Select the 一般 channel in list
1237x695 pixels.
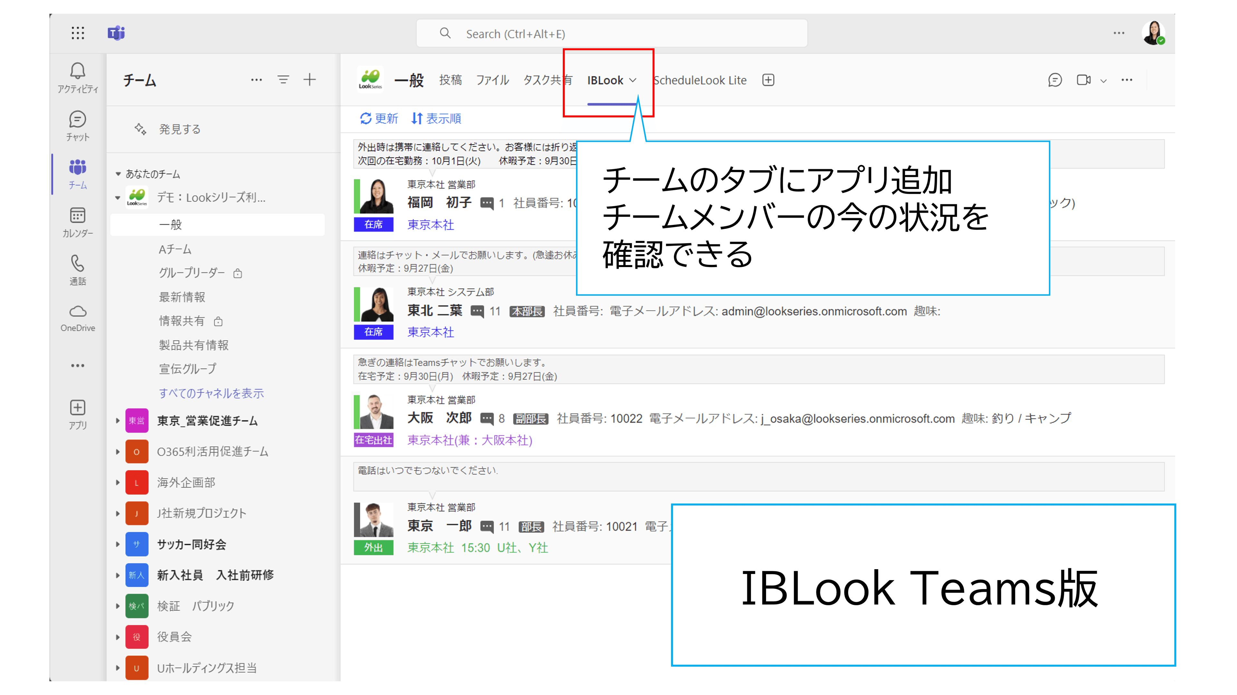point(217,225)
